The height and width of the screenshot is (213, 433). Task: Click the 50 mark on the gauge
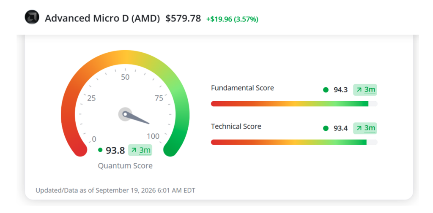point(125,77)
